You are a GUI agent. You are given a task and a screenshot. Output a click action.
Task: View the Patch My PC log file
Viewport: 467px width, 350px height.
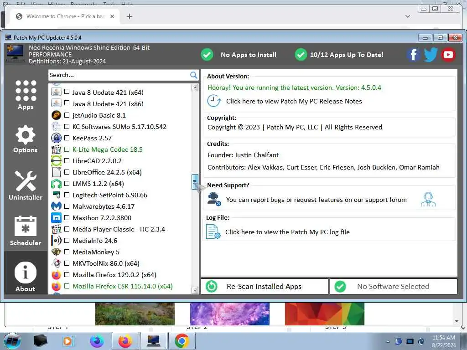pyautogui.click(x=287, y=232)
